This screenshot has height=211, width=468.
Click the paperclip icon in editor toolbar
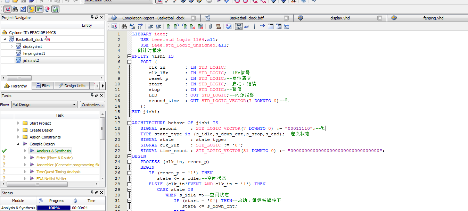pos(210,26)
